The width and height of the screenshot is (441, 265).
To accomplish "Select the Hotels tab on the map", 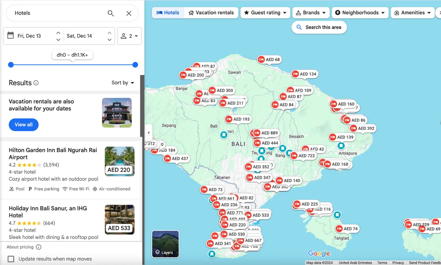I will [168, 13].
